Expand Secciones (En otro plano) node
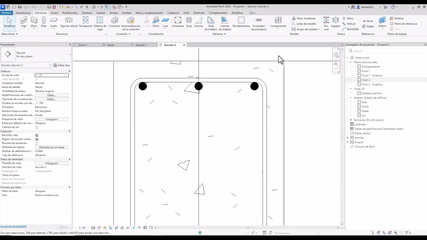This screenshot has height=240, width=427. pos(351,120)
